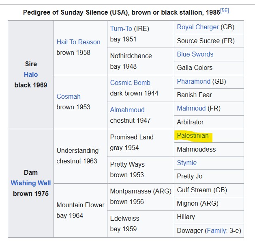Open citation 56 in the pedigree title
Screen dimensions: 255x241
(x=225, y=11)
